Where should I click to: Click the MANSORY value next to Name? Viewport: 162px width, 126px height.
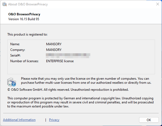[x=54, y=44]
